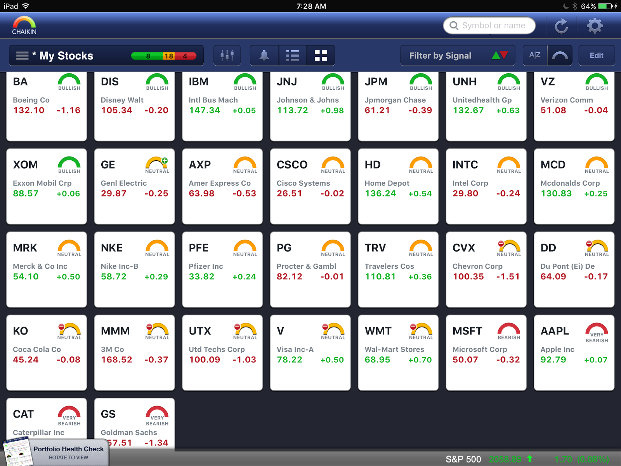
Task: Open Filter by Signal dropdown
Action: click(x=458, y=56)
